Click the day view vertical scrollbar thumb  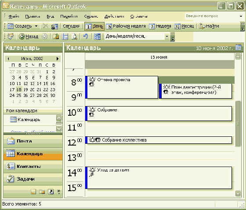tap(238, 124)
